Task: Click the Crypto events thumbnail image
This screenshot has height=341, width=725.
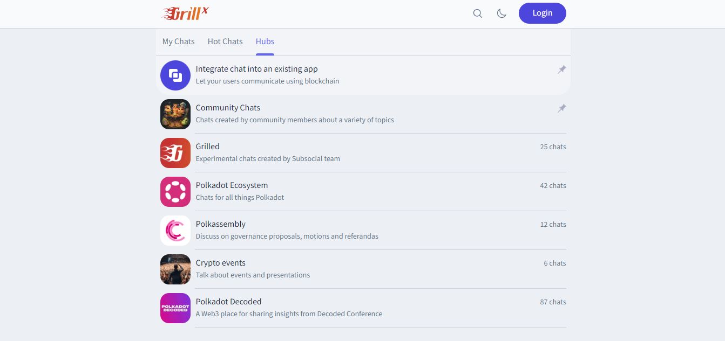Action: [175, 269]
